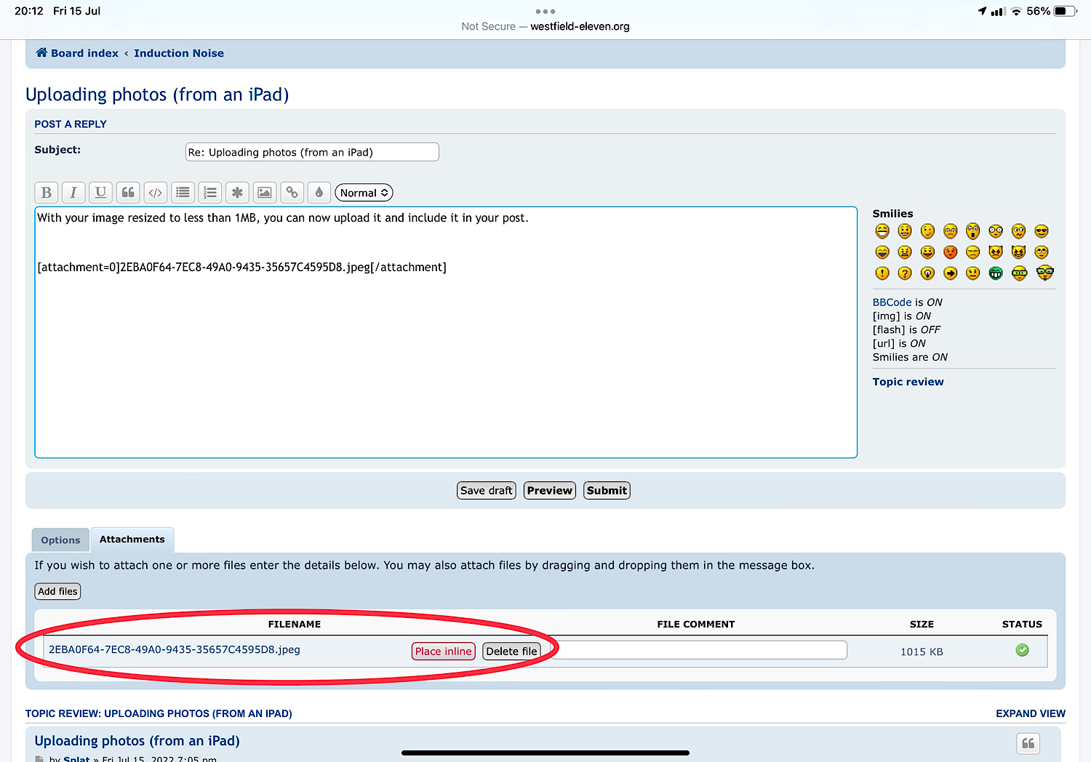Viewport: 1091px width, 762px height.
Task: Click the file comment input field
Action: tap(697, 650)
